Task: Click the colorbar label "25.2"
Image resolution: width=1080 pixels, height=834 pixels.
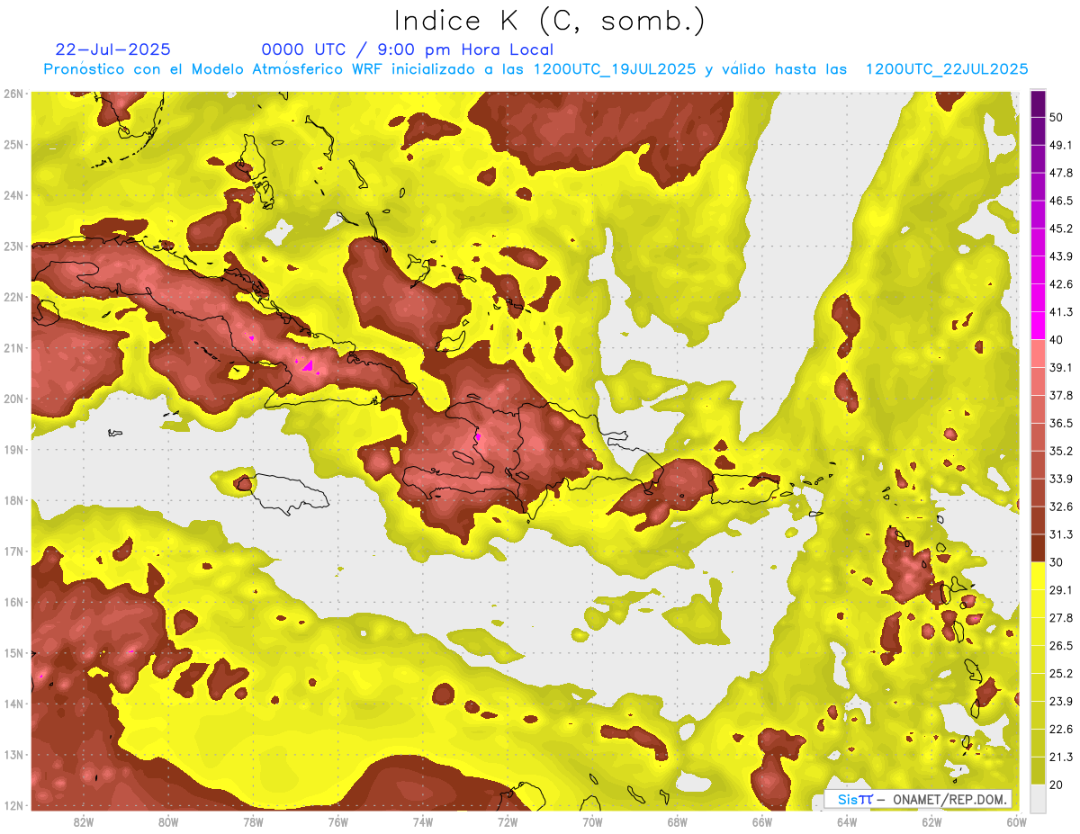Action: point(1061,673)
